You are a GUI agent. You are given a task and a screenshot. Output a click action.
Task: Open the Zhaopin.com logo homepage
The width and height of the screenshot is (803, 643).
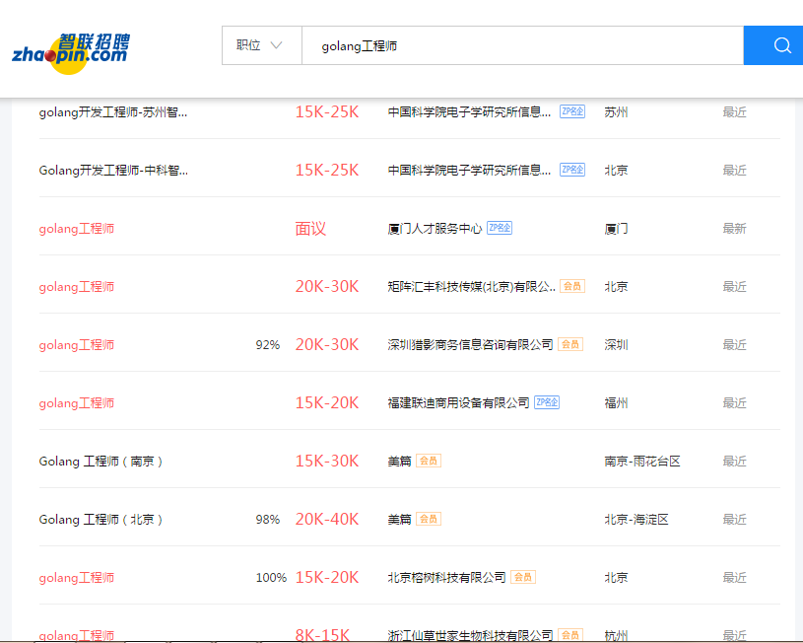[71, 53]
